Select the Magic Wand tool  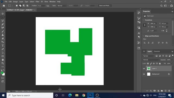pos(3,24)
